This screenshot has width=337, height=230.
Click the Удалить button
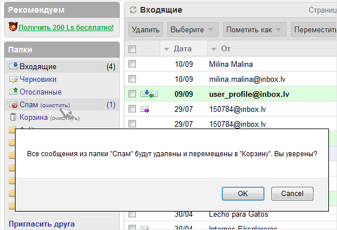pyautogui.click(x=146, y=29)
